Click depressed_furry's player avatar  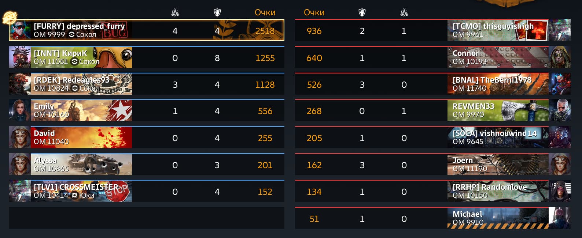(x=20, y=30)
